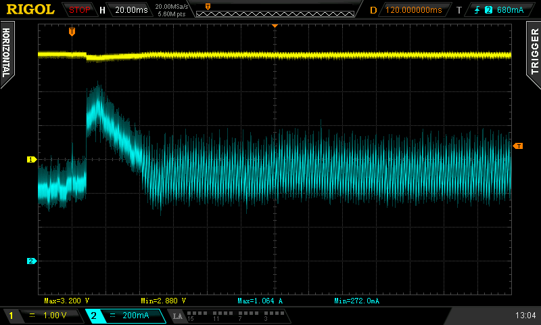Viewport: 541px width, 325px height.
Task: Select the 120.000000ms delay value
Action: pyautogui.click(x=413, y=10)
